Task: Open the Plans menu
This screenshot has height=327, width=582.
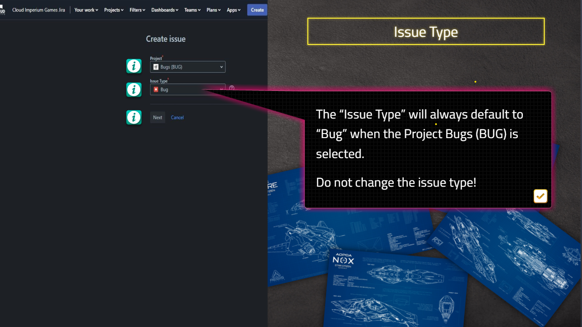Action: 214,10
